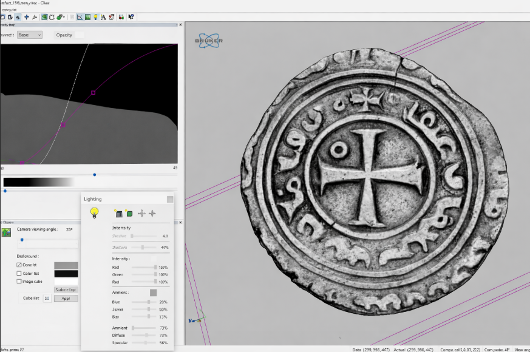530x352 pixels.
Task: Enable the 'Image cube' checkbox
Action: pos(19,282)
